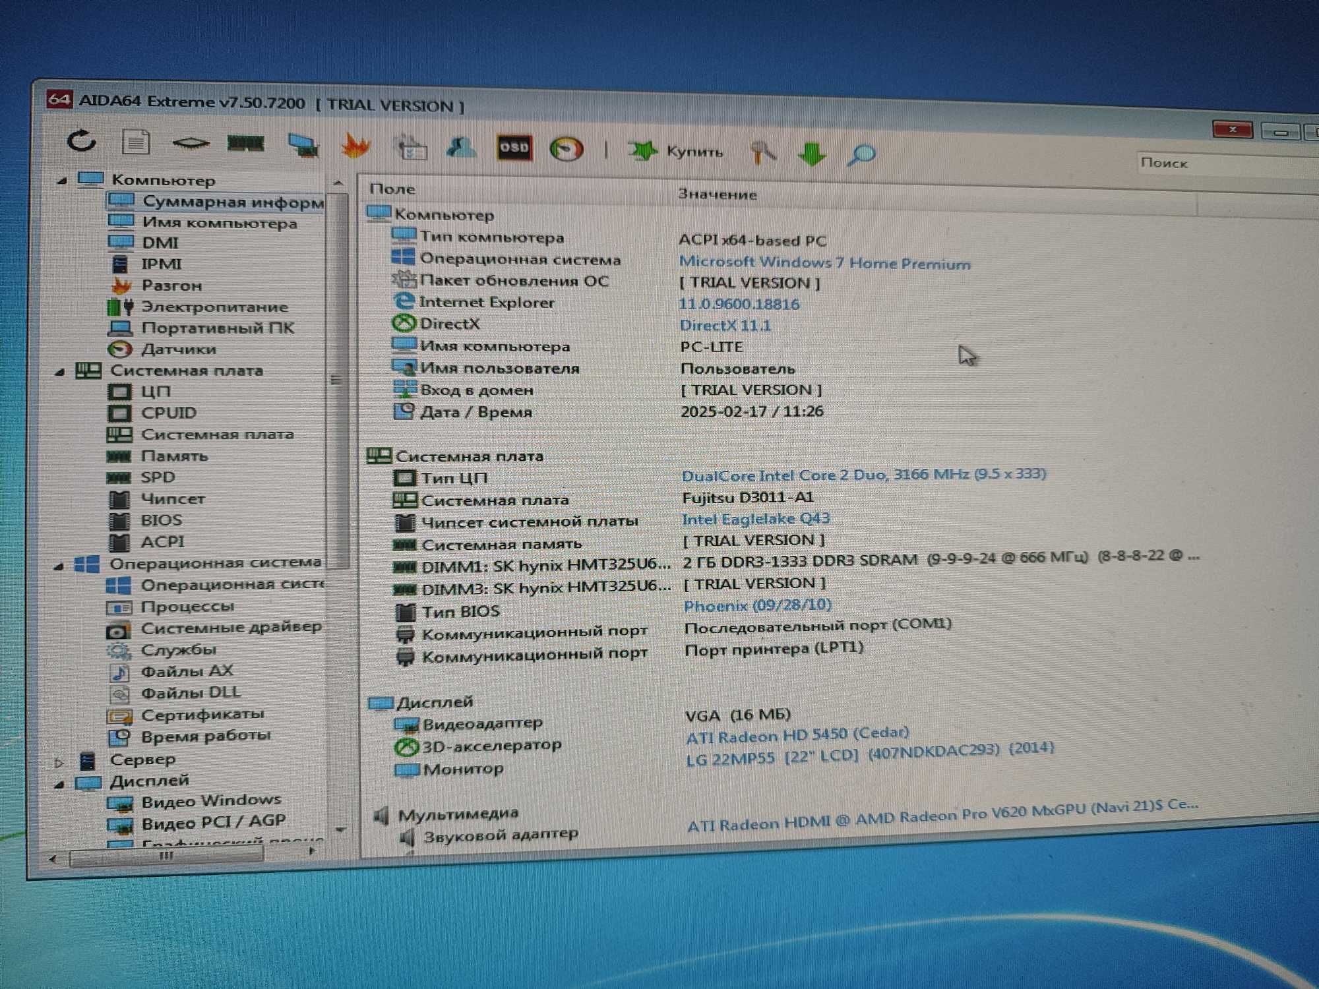
Task: Open Видео Windows tree item
Action: coord(194,801)
